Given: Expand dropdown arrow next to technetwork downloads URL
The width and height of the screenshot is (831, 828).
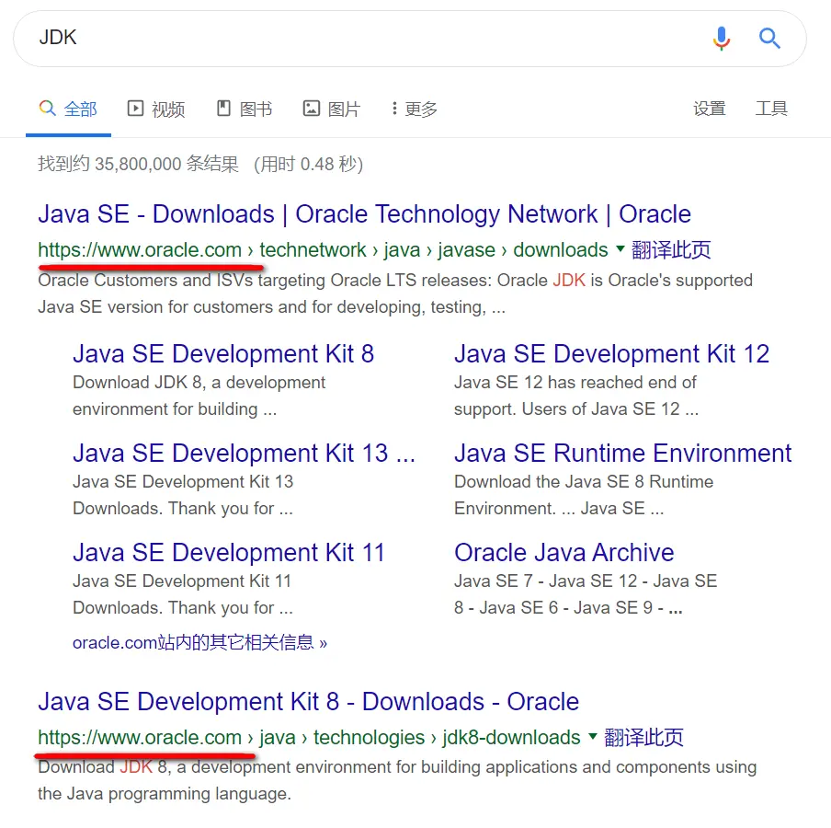Looking at the screenshot, I should [620, 248].
